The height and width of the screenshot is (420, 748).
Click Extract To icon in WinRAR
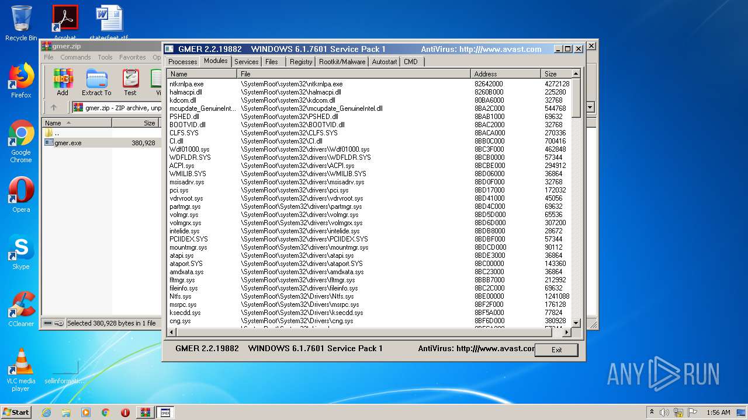(x=96, y=82)
